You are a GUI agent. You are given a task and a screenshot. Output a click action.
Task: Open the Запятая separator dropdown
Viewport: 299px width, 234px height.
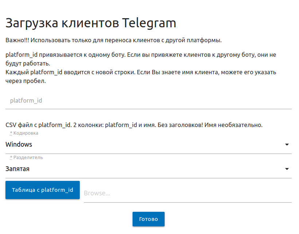pos(149,169)
